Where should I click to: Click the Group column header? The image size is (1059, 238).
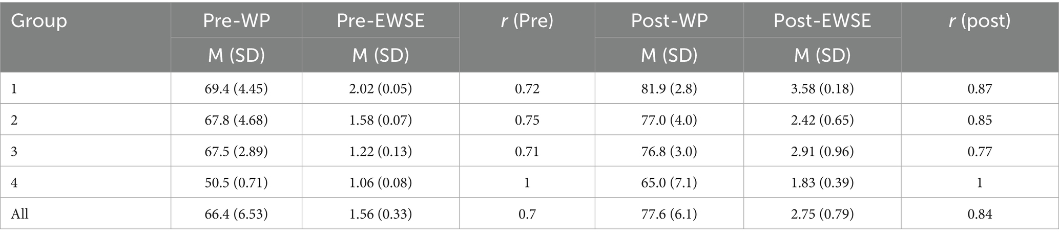[x=39, y=21]
